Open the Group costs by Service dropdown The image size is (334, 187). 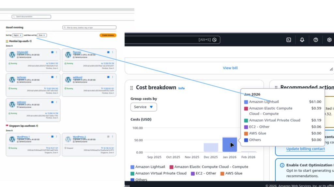144,107
